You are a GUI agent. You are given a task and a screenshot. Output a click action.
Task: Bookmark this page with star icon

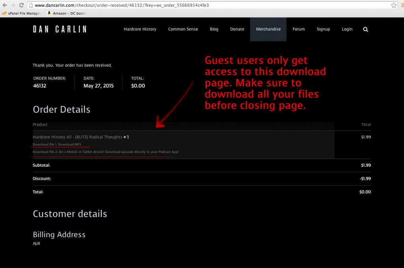click(393, 5)
